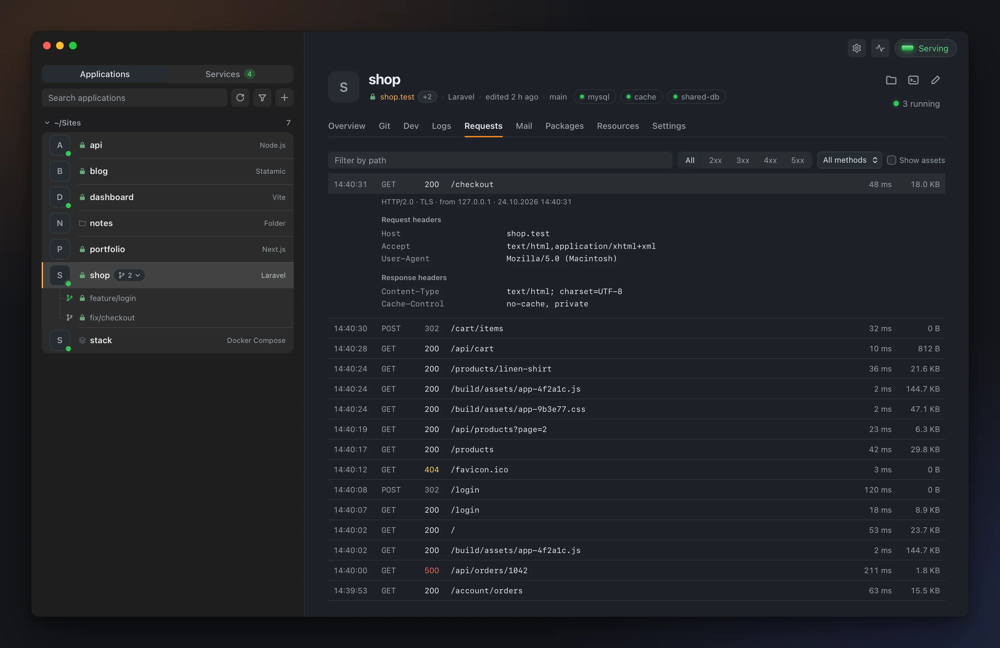The image size is (1000, 648).
Task: Focus the Search applications field
Action: (x=134, y=98)
